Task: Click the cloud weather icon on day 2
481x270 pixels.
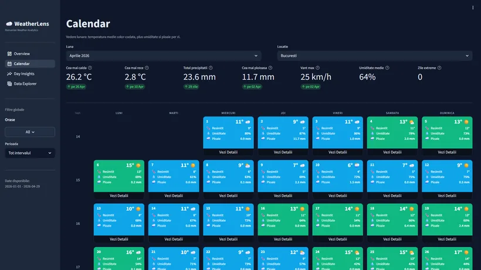Action: pyautogui.click(x=303, y=122)
